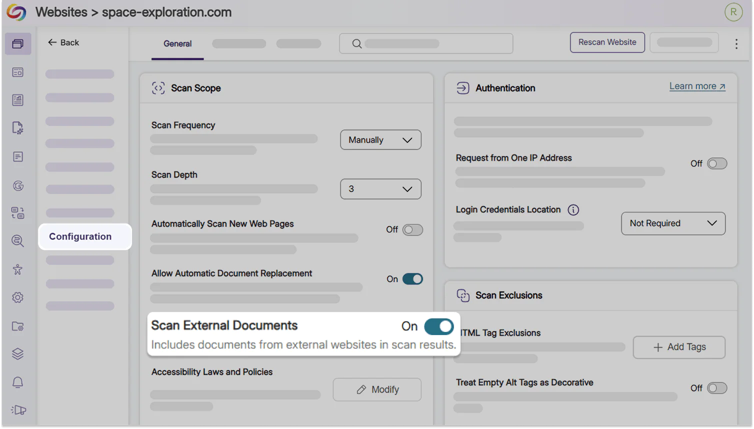Image resolution: width=754 pixels, height=429 pixels.
Task: Enable Treat Empty Alt Tags as Decorative
Action: pyautogui.click(x=717, y=388)
